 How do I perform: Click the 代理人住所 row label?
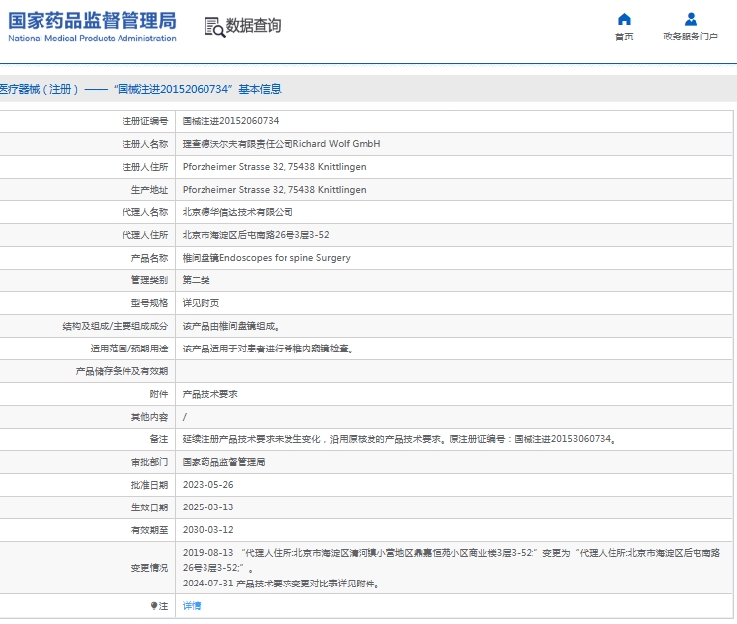[145, 235]
